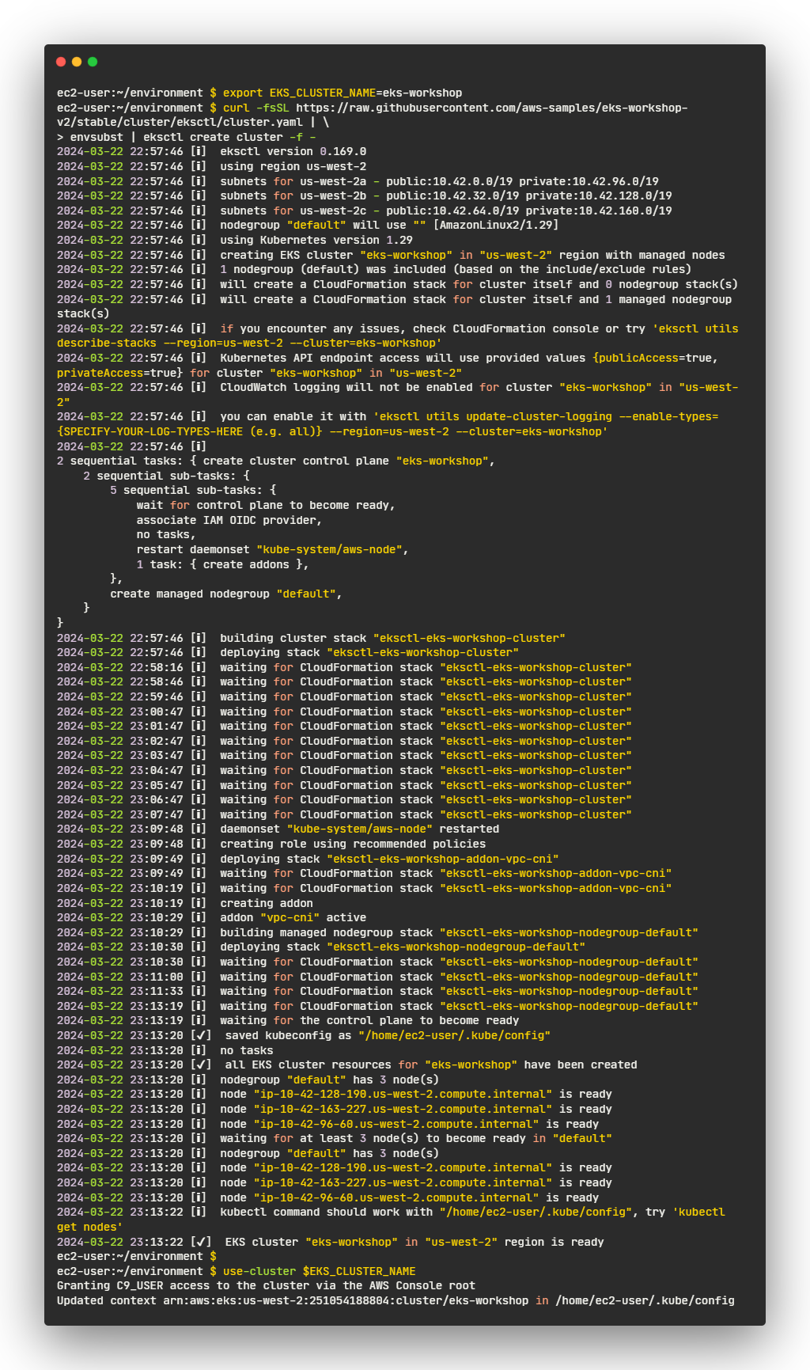Click the red close window button

(x=61, y=62)
